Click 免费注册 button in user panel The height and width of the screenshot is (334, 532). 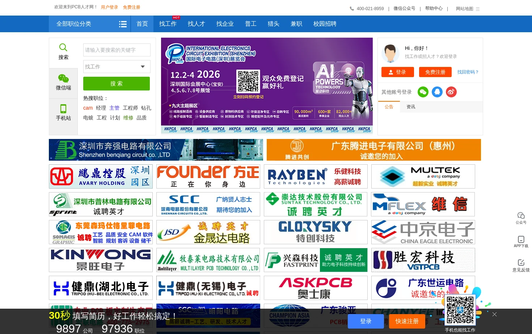coord(435,72)
